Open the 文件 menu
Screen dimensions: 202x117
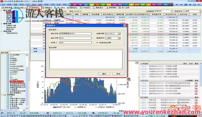[3, 5]
